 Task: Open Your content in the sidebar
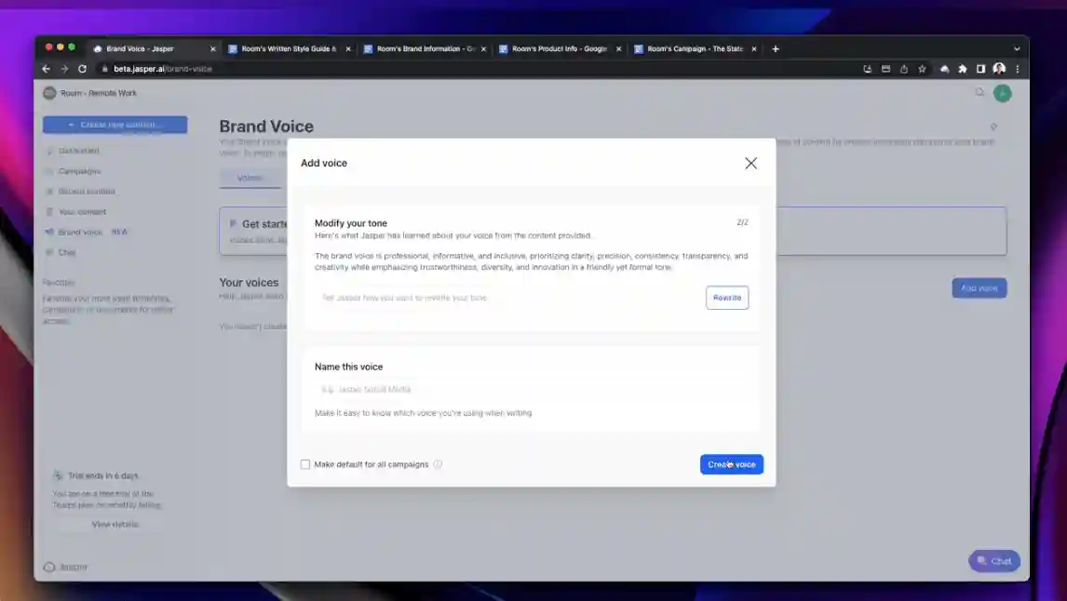[x=82, y=212]
